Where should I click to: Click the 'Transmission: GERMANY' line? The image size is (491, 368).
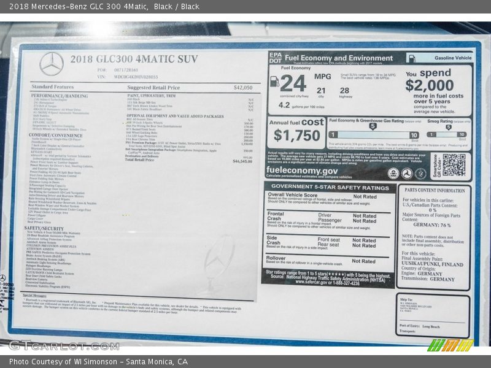[428, 279]
